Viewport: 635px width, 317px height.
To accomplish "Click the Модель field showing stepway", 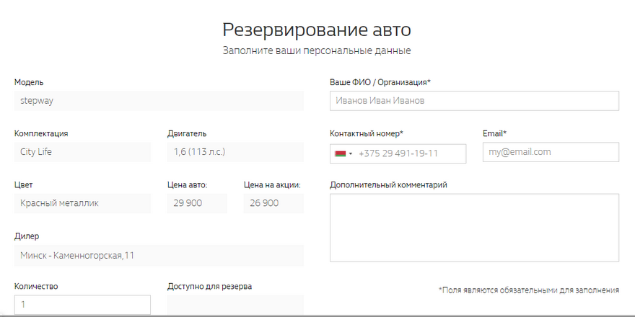I will [x=159, y=101].
